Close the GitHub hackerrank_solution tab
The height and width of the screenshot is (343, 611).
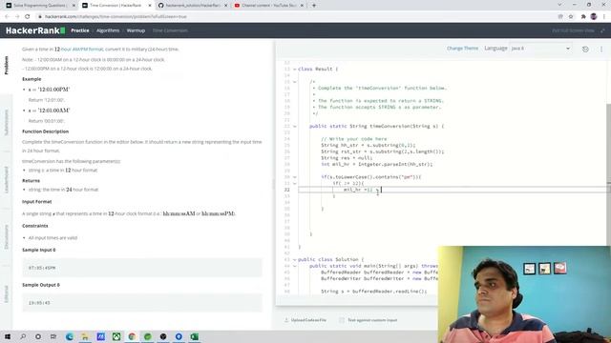pos(225,6)
